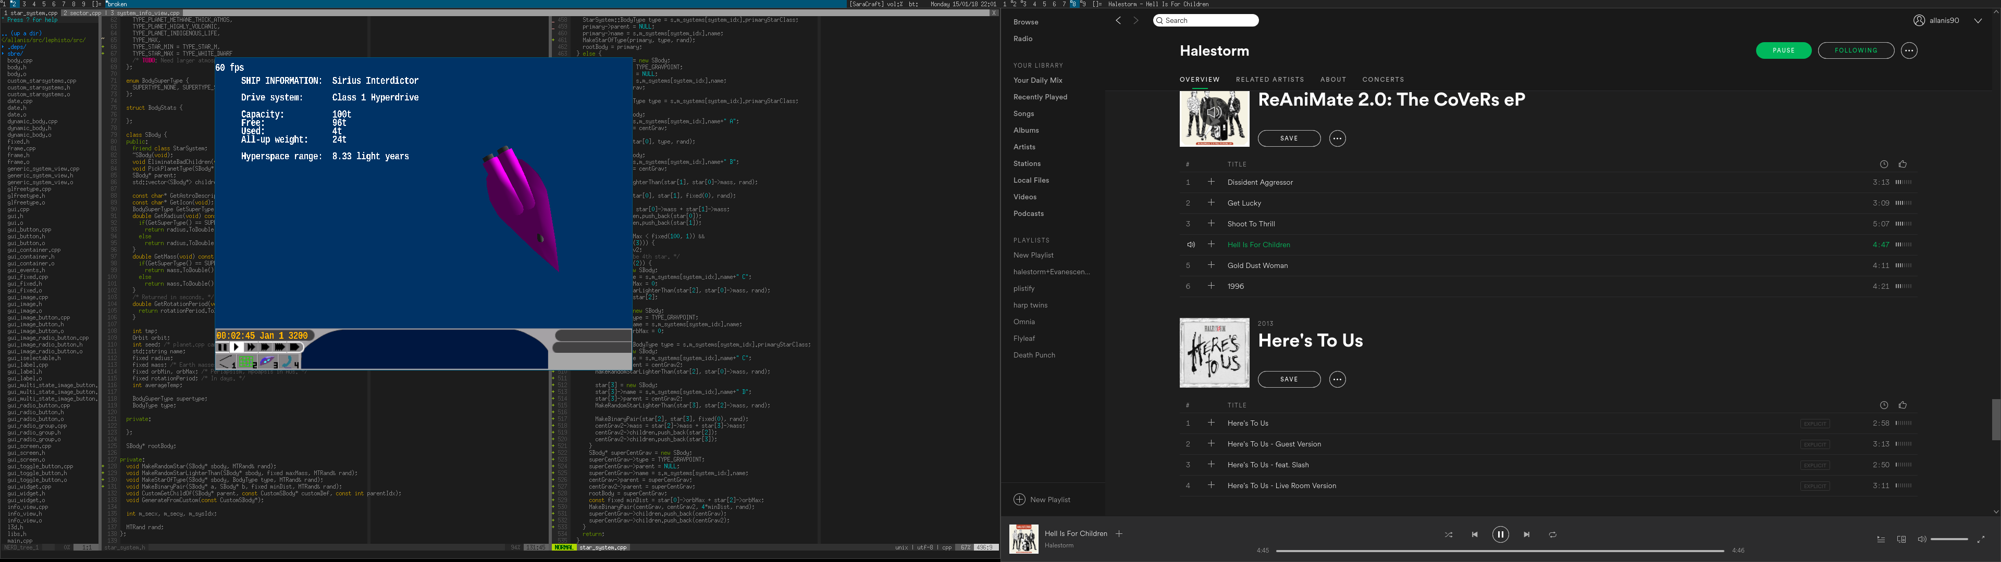Adjust the Spotify volume slider
Screen dimensions: 2001x562
coord(1949,540)
